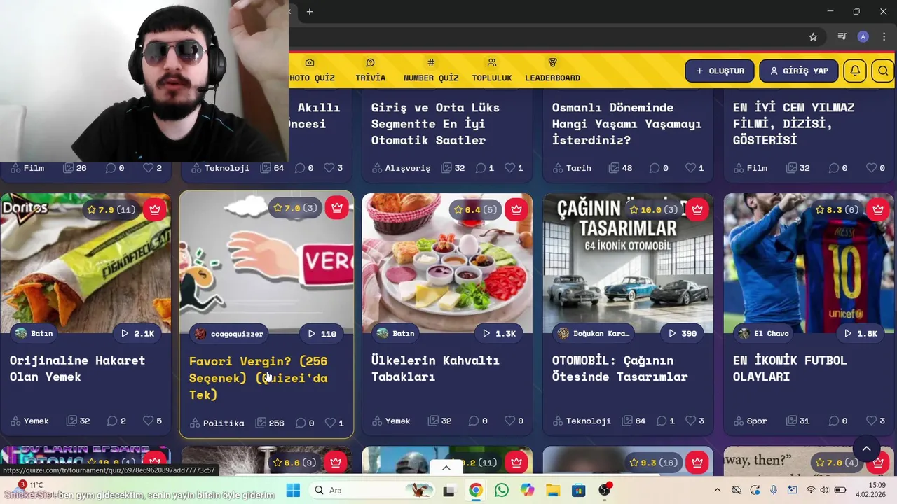Click author ccagoquizzer on Vergin card
This screenshot has height=504, width=897.
coord(229,334)
